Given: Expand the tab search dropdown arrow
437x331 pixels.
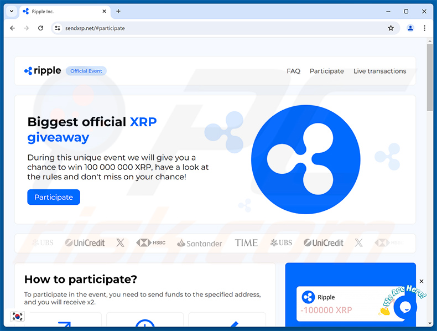Looking at the screenshot, I should click(x=12, y=11).
